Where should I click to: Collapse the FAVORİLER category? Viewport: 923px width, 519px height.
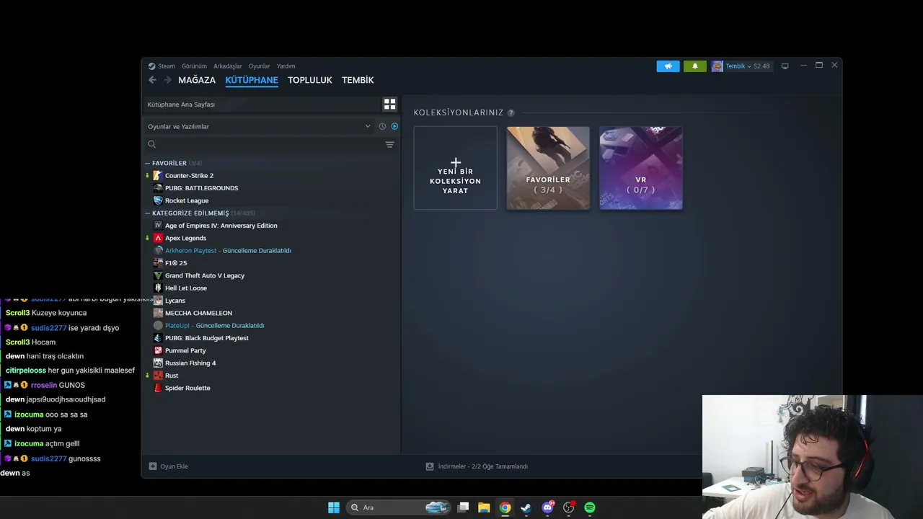(x=148, y=164)
